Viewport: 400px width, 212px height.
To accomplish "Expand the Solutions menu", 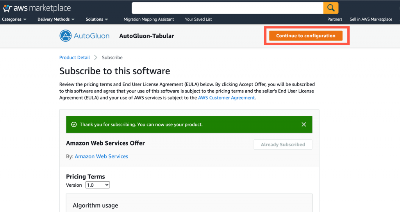I will pyautogui.click(x=97, y=19).
